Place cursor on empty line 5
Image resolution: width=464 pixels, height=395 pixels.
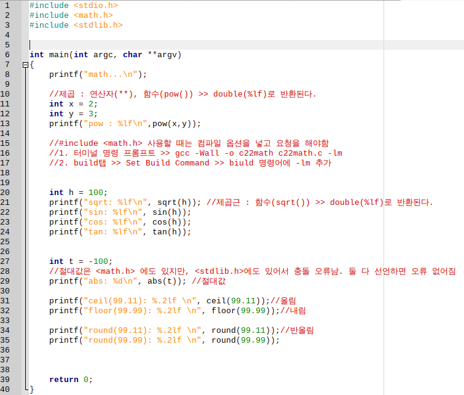[246, 45]
